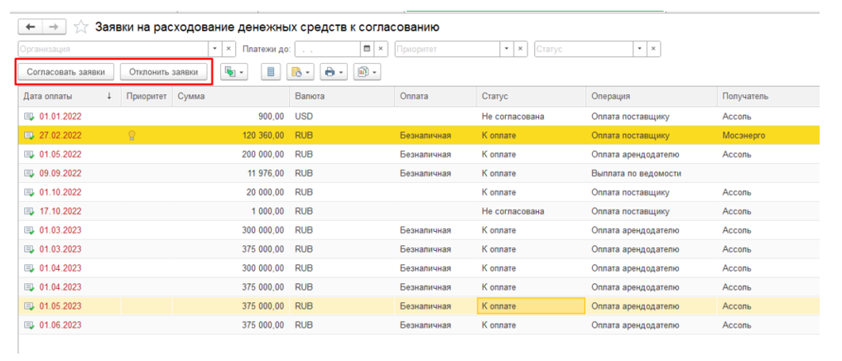Add page to favorites with star icon
Screen dimensions: 842x361
coord(81,26)
